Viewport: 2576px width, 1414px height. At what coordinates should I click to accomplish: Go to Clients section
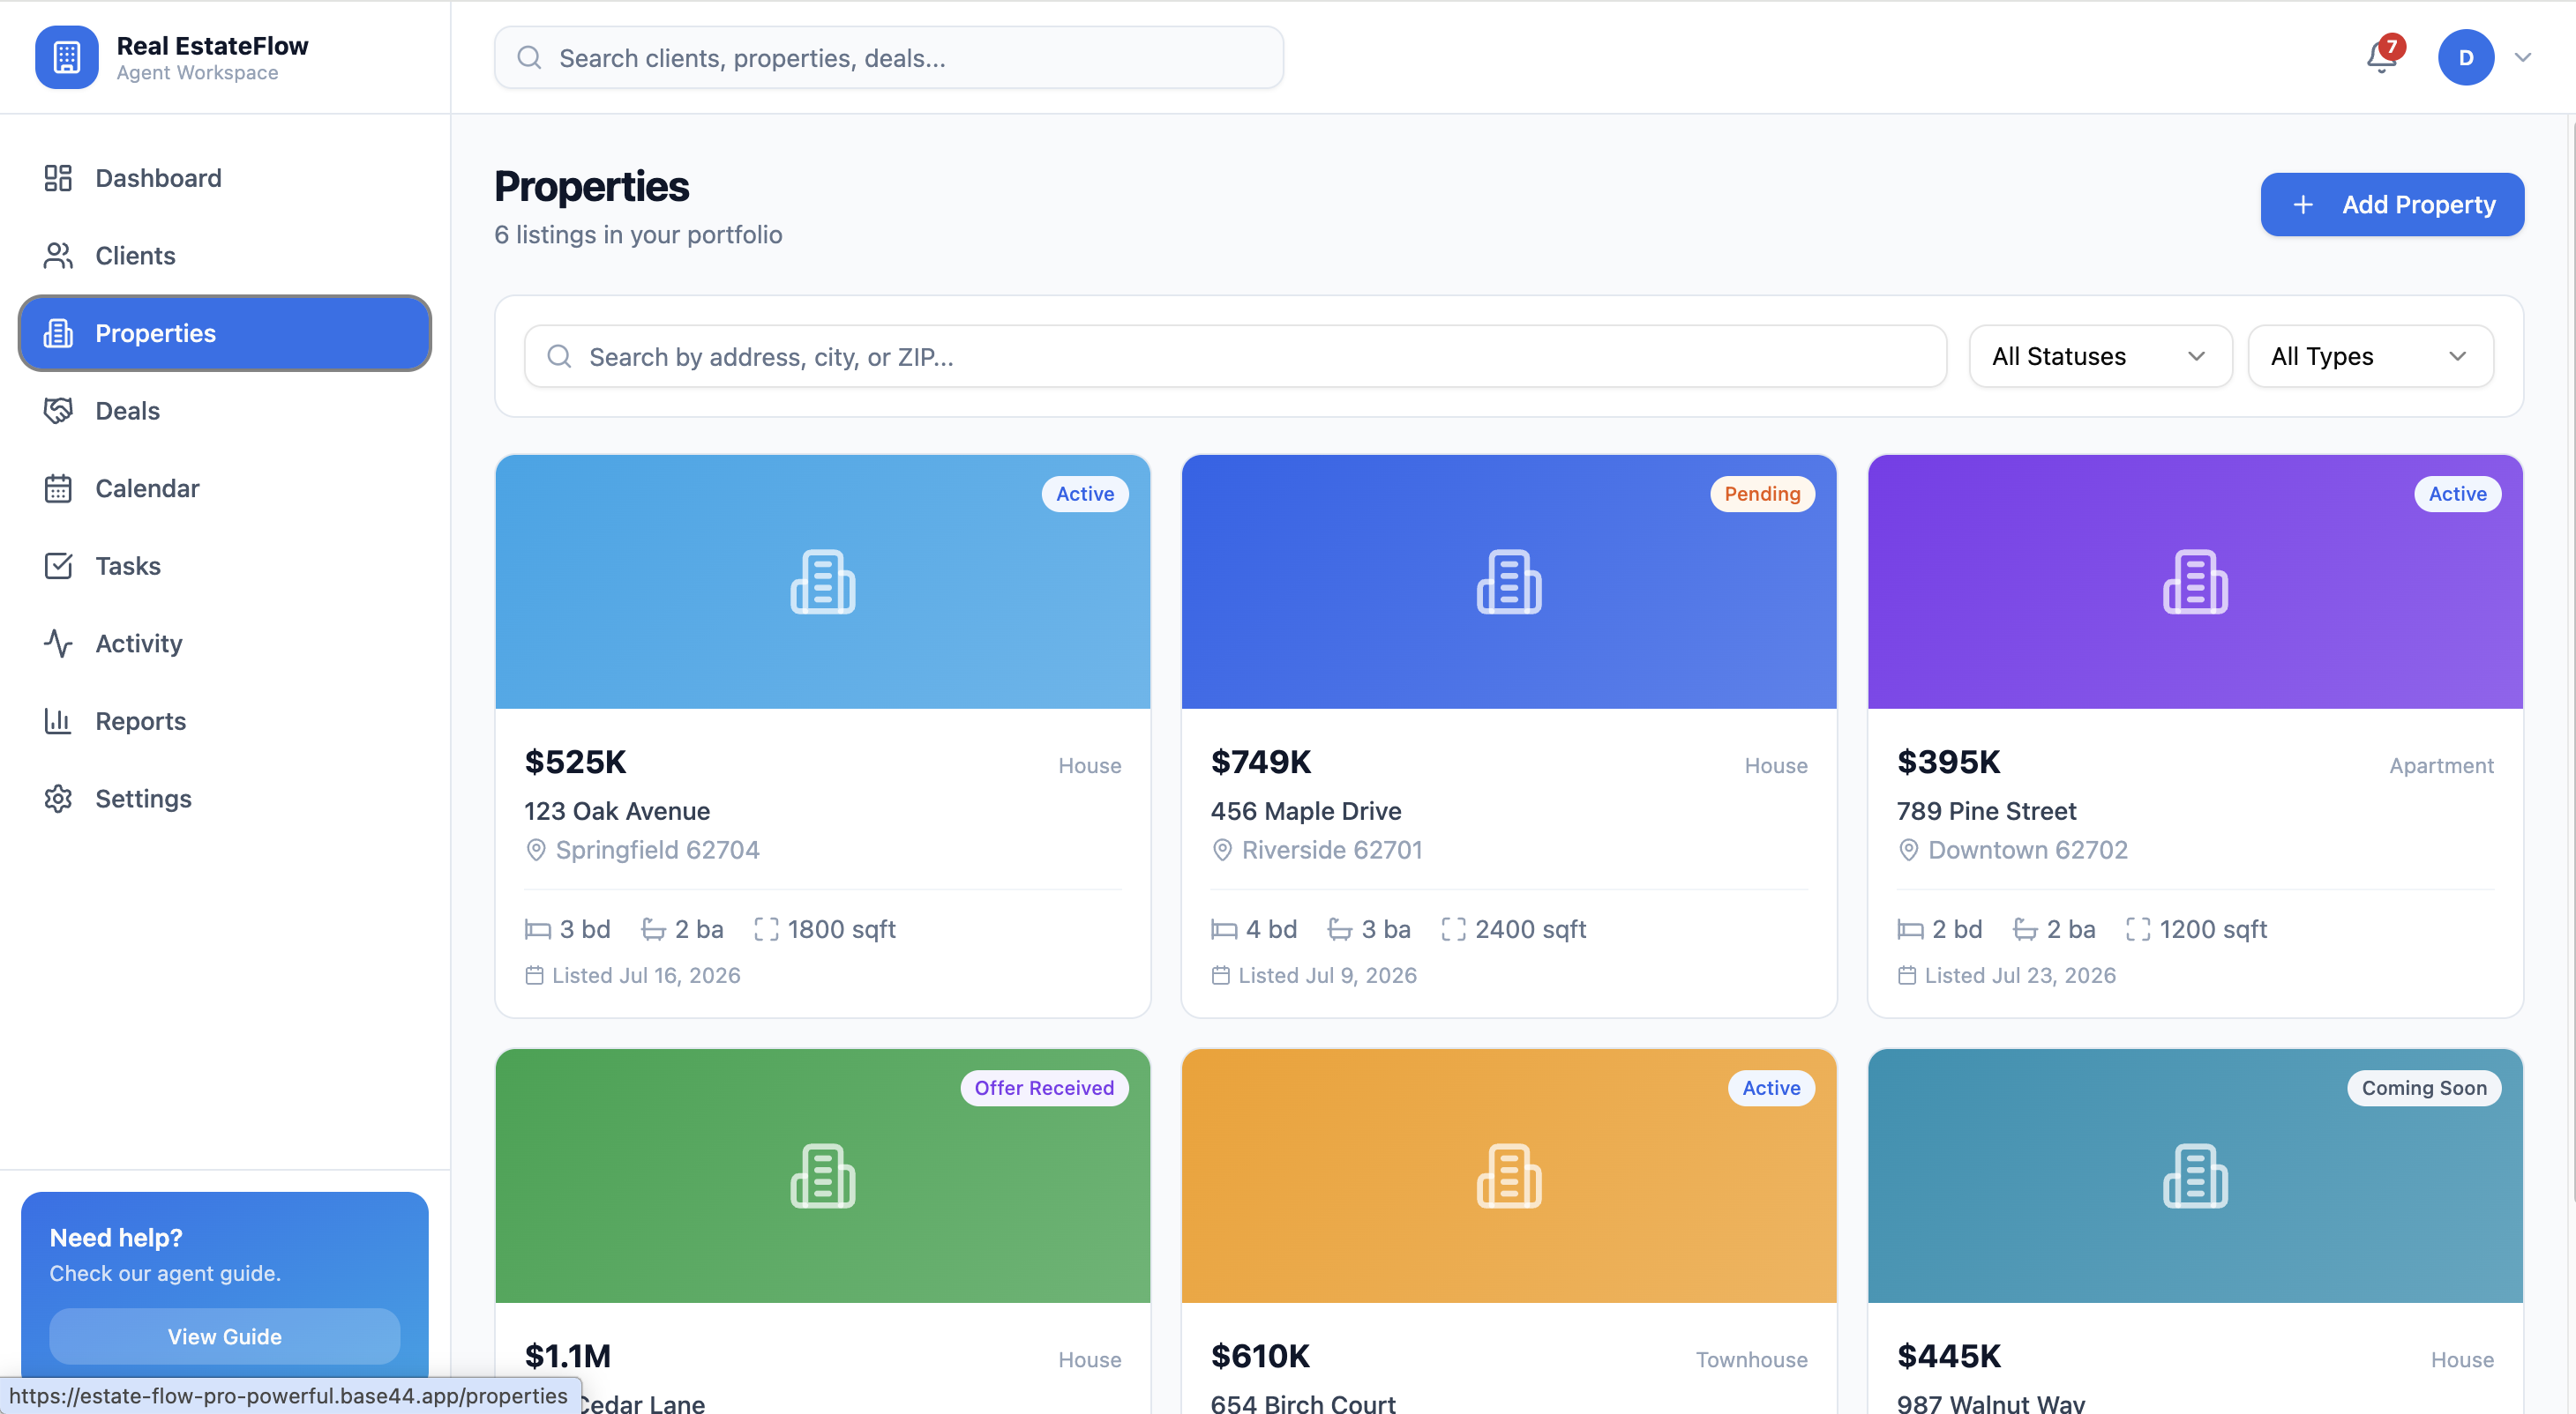click(x=225, y=256)
